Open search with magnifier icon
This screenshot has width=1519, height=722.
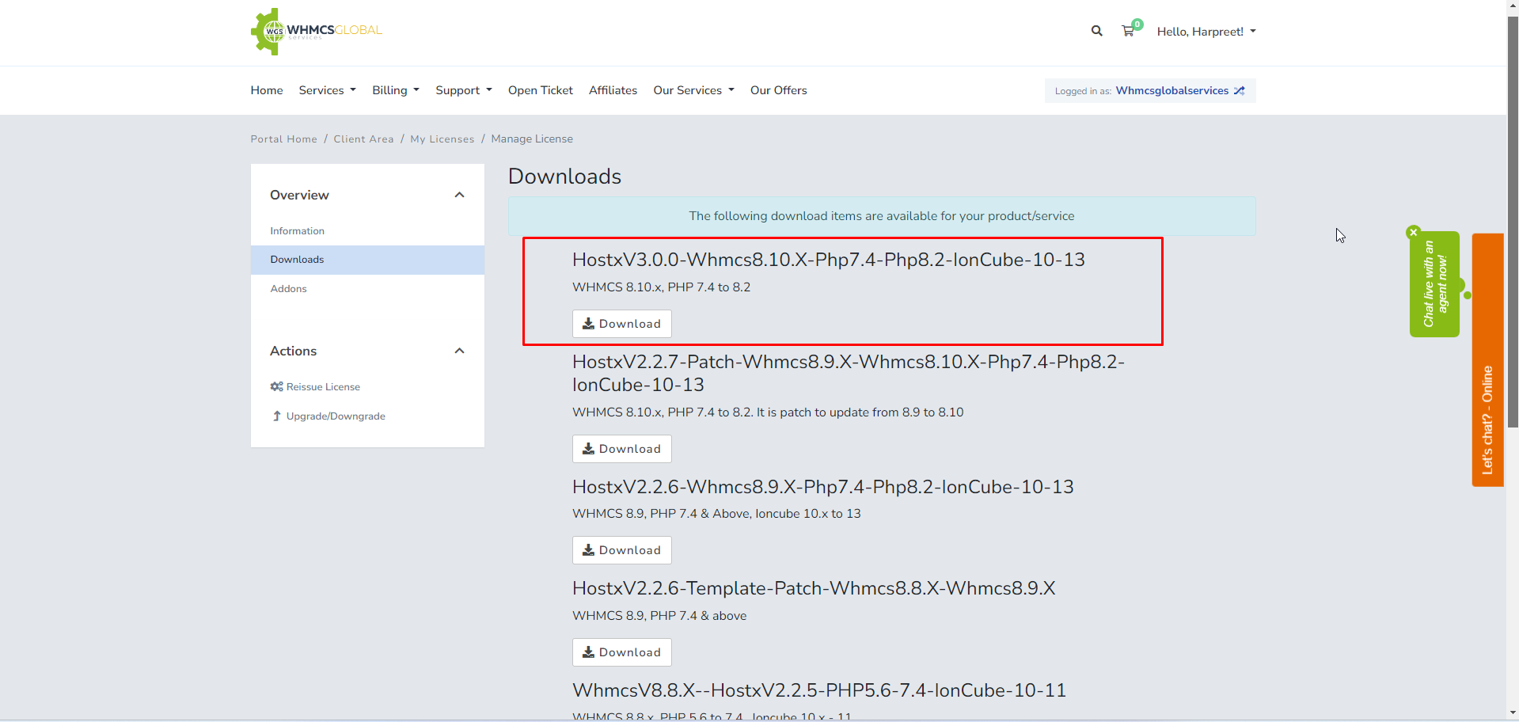coord(1096,31)
